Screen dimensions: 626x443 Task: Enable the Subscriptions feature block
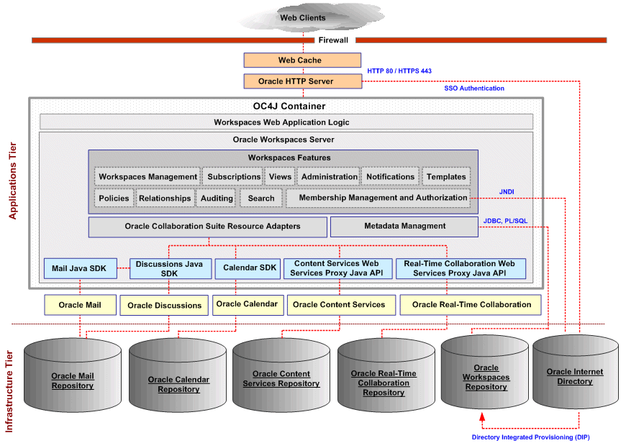(232, 176)
